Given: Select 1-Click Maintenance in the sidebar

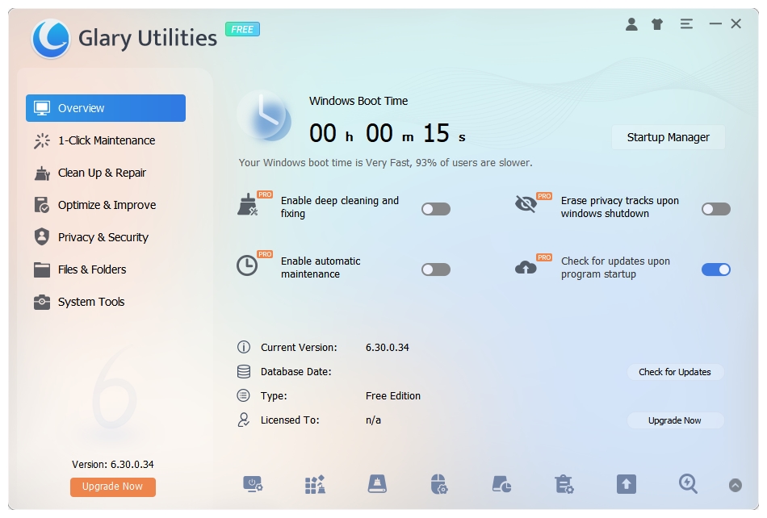Looking at the screenshot, I should coord(106,140).
